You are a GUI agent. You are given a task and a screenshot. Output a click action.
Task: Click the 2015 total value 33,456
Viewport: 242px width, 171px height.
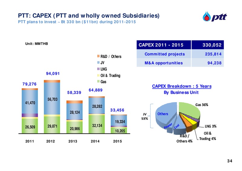(117, 110)
